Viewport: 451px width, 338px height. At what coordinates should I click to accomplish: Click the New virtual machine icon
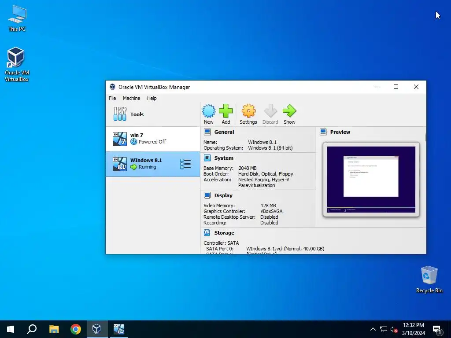[208, 111]
